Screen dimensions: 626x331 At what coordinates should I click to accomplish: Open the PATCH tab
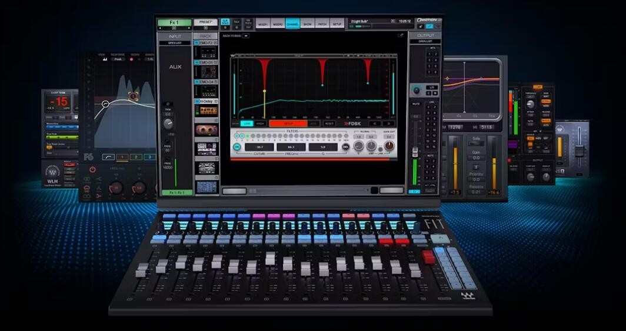tap(322, 24)
